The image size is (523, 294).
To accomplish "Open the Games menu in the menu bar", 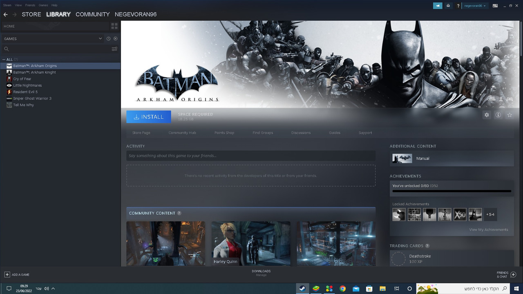I will (43, 5).
